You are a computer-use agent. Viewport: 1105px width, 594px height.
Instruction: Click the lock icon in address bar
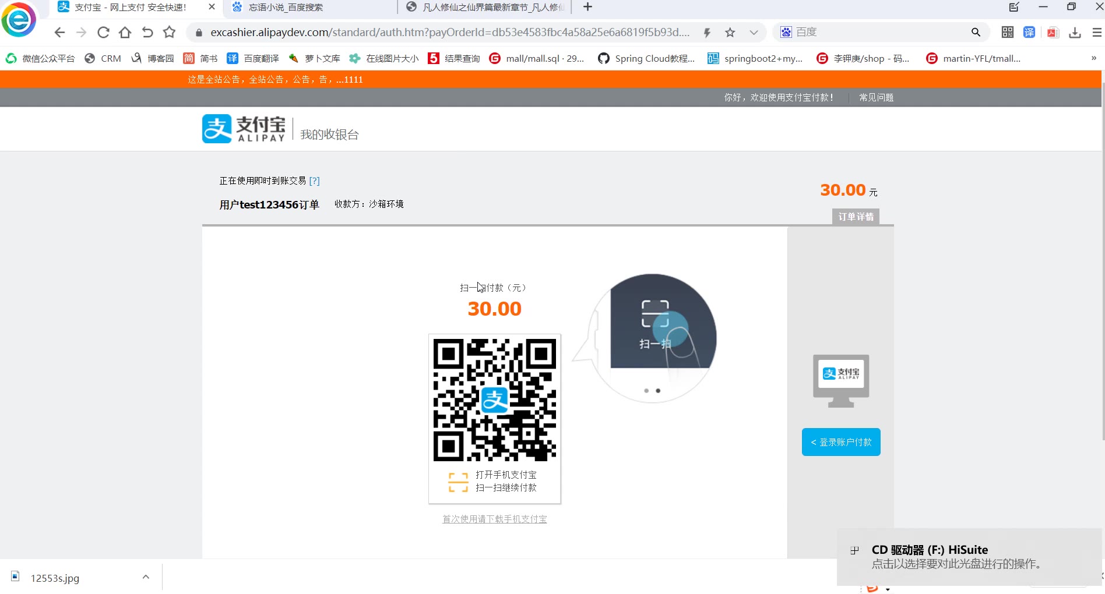pyautogui.click(x=198, y=33)
